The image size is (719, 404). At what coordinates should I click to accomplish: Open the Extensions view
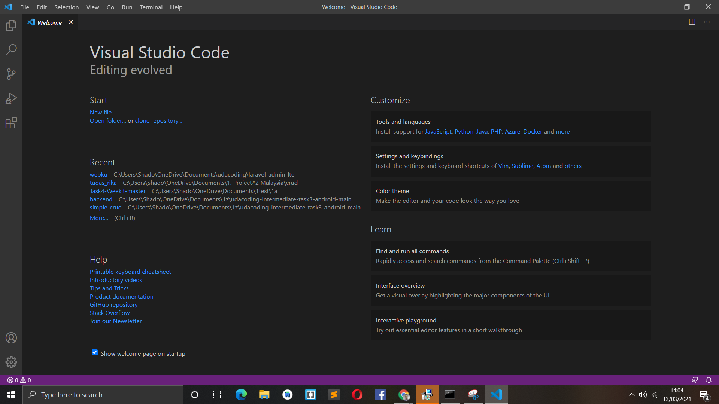coord(11,123)
